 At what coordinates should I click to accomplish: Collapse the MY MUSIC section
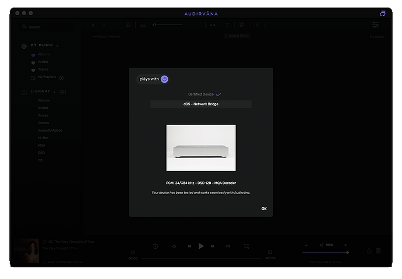pos(57,46)
